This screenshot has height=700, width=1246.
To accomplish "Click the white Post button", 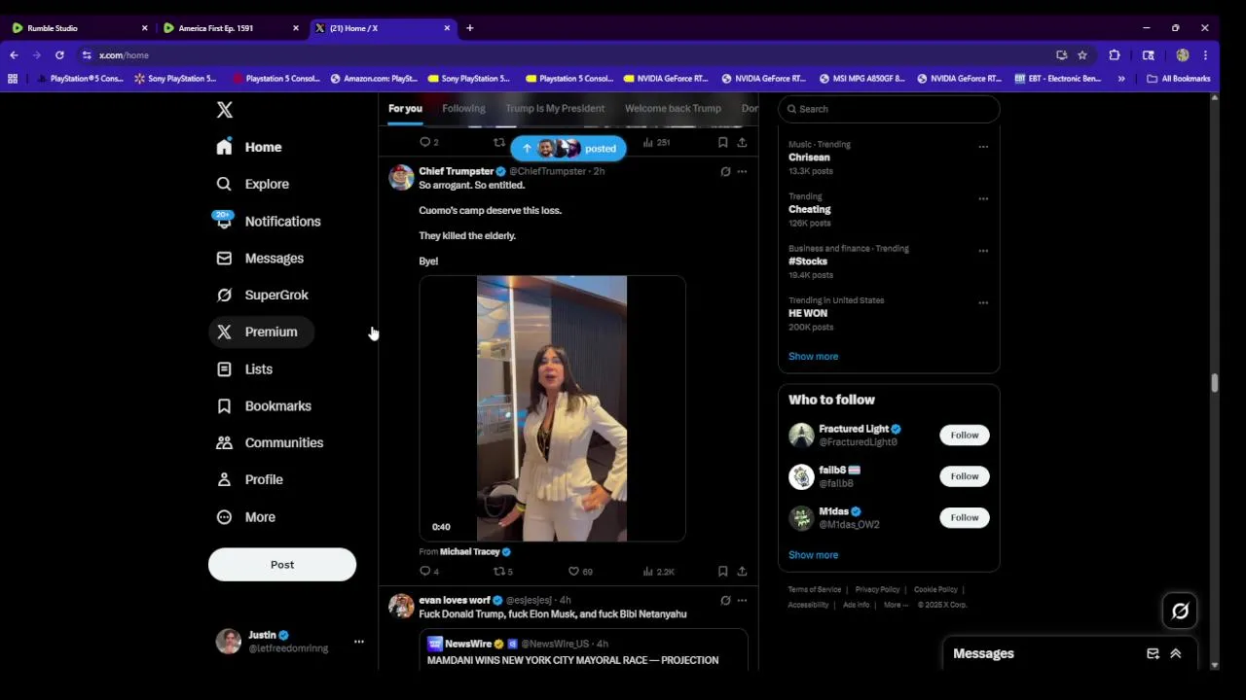I will (x=282, y=564).
